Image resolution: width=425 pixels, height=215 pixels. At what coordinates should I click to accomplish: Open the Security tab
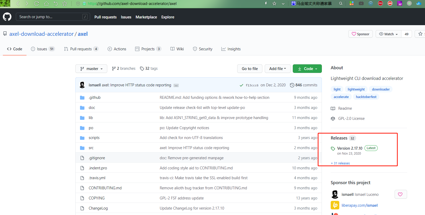click(x=203, y=49)
